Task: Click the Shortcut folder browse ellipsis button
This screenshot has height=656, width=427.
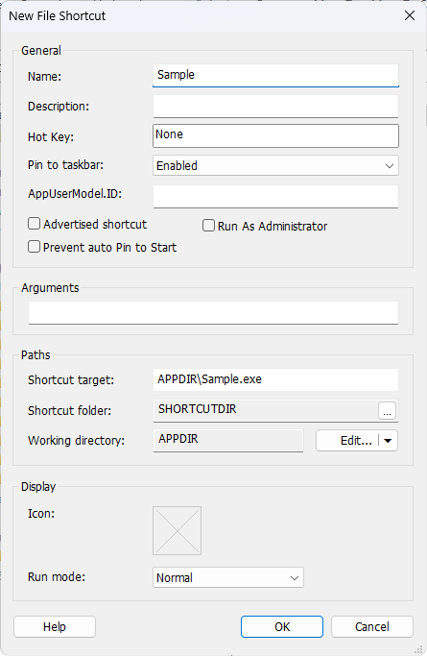Action: [x=387, y=411]
